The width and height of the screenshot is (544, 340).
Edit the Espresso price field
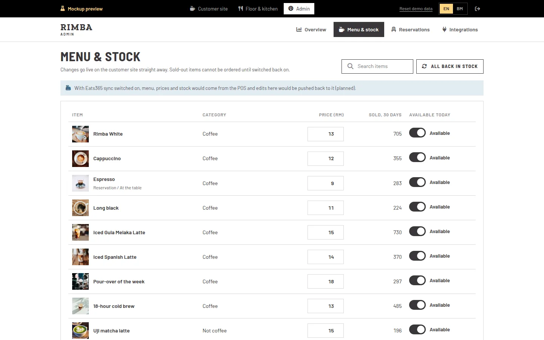[x=326, y=183]
